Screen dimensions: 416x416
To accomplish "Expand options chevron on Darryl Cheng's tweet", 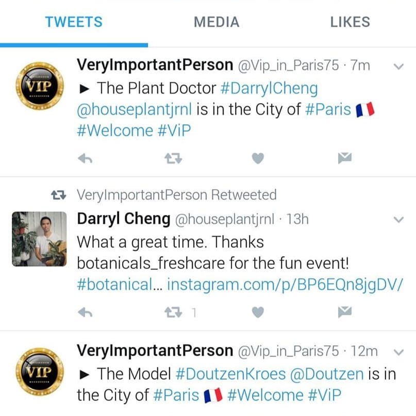I will tap(398, 220).
